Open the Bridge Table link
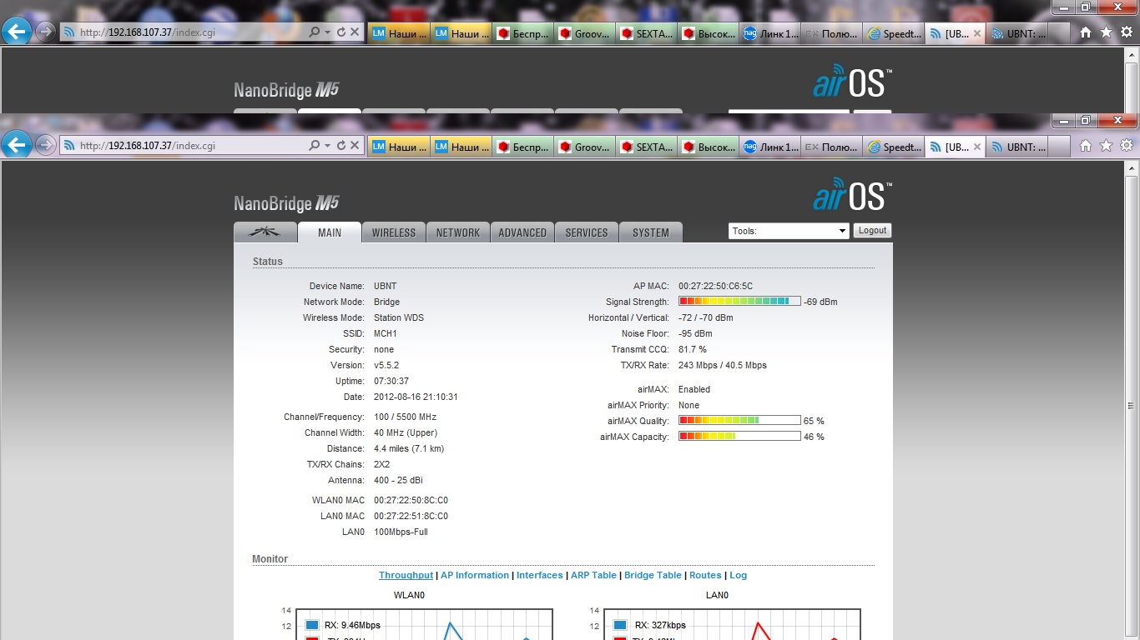This screenshot has height=640, width=1140. [x=653, y=575]
